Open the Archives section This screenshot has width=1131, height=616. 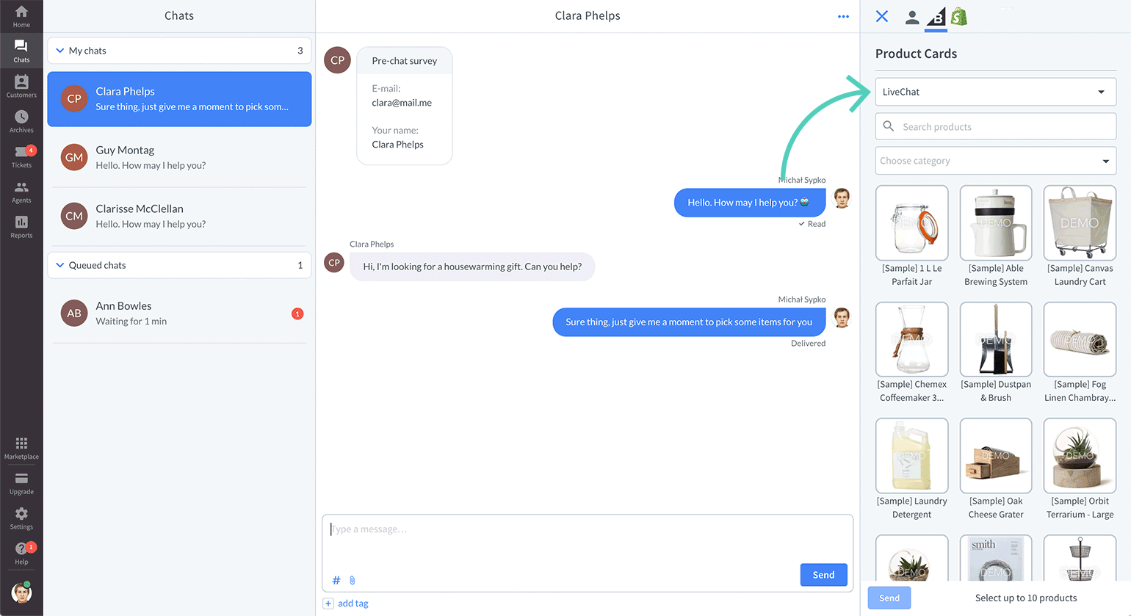pos(21,121)
